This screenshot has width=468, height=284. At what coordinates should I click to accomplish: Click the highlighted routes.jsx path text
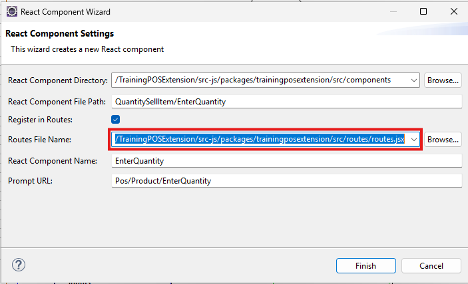pyautogui.click(x=260, y=140)
